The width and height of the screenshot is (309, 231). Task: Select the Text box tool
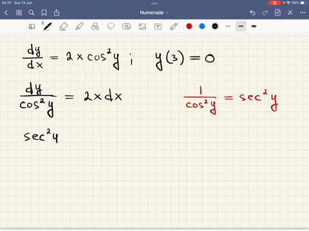158,26
